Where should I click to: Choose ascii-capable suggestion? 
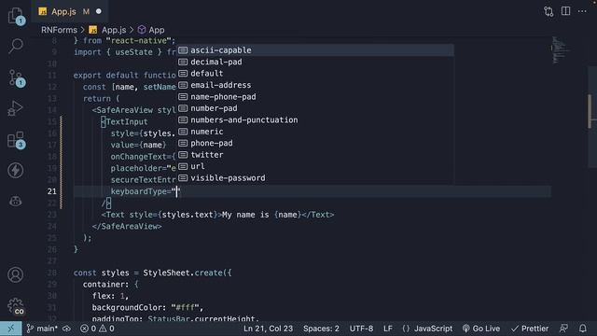[315, 50]
